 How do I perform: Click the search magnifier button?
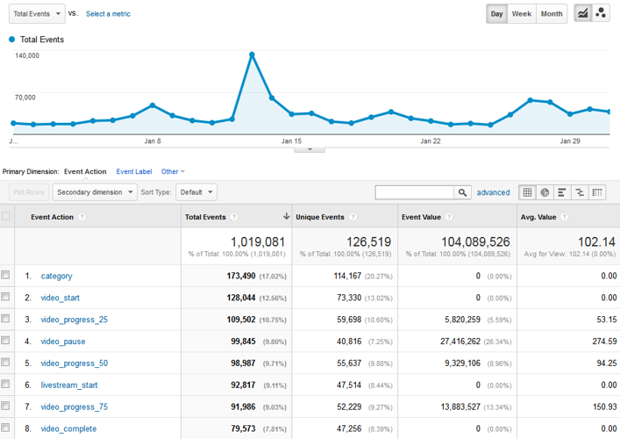[462, 192]
